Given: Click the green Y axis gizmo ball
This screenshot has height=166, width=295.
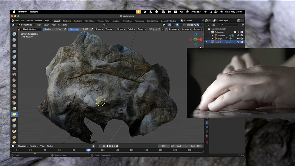Looking at the screenshot, I should click(x=195, y=40).
